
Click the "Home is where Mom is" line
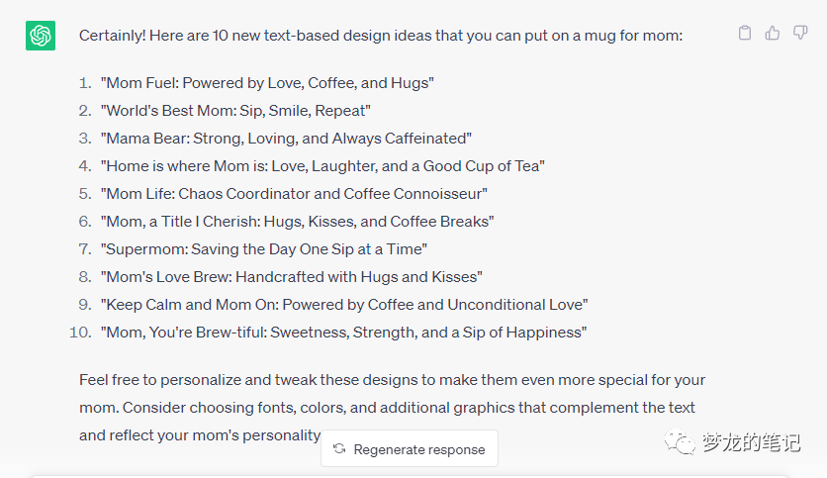[322, 166]
